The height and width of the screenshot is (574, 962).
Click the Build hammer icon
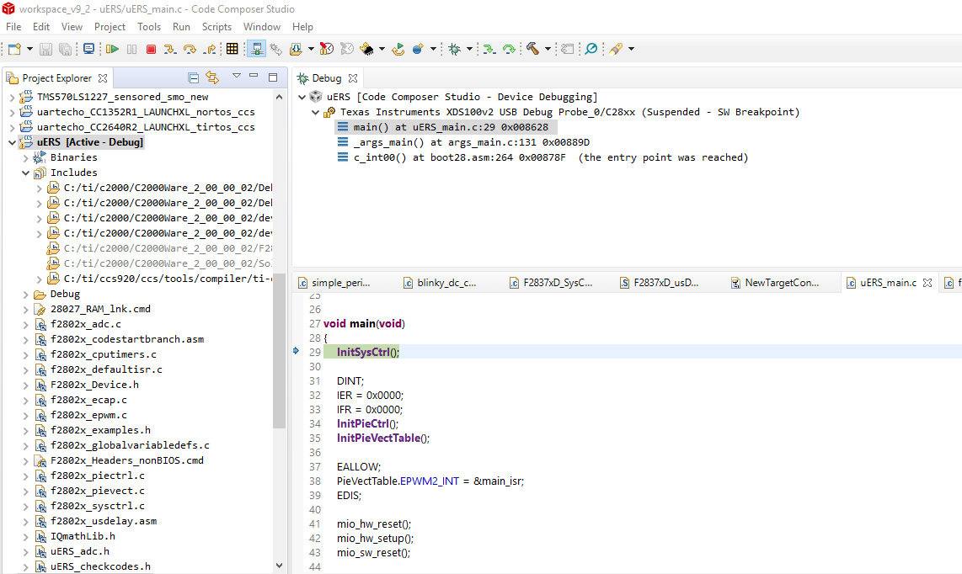pos(532,50)
